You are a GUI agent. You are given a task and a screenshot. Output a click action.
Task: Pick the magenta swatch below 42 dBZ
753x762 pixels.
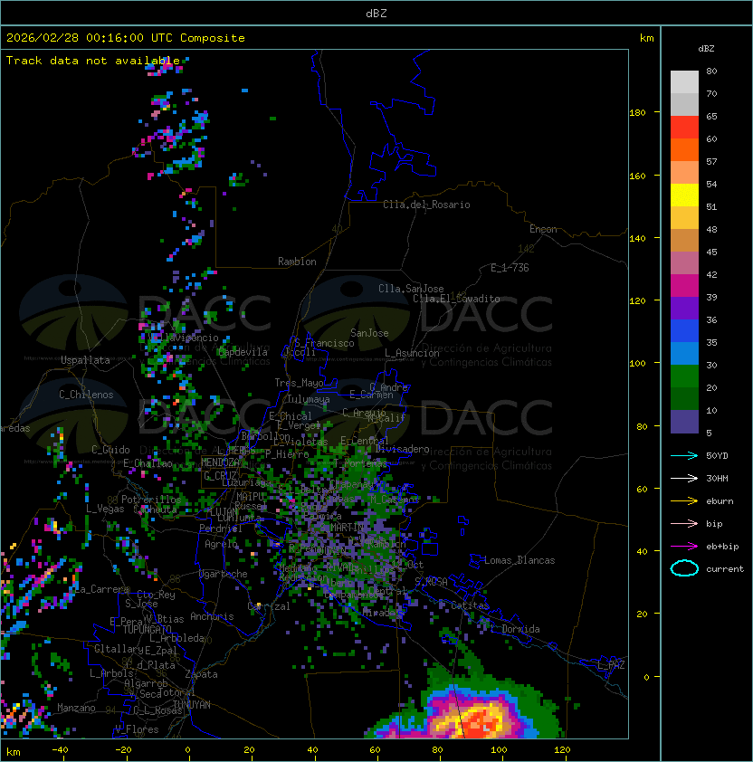tap(684, 286)
